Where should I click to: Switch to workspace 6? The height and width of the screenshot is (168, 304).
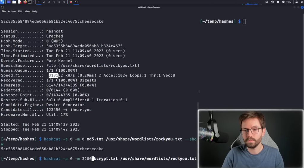pos(64,2)
